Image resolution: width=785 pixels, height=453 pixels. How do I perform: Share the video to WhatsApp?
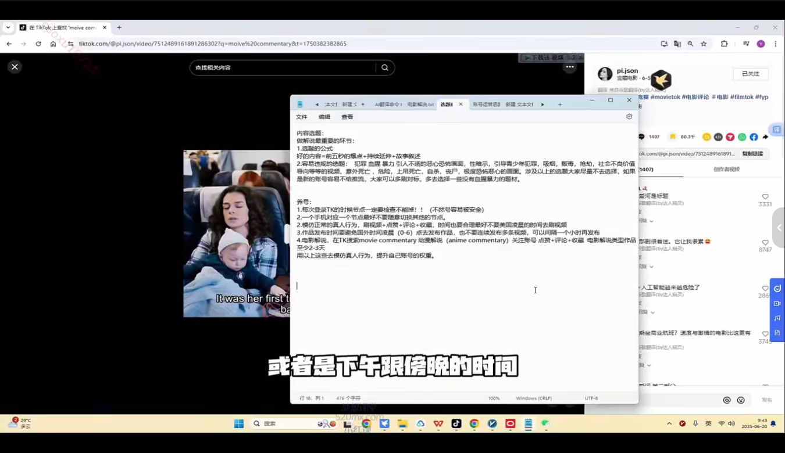point(742,137)
